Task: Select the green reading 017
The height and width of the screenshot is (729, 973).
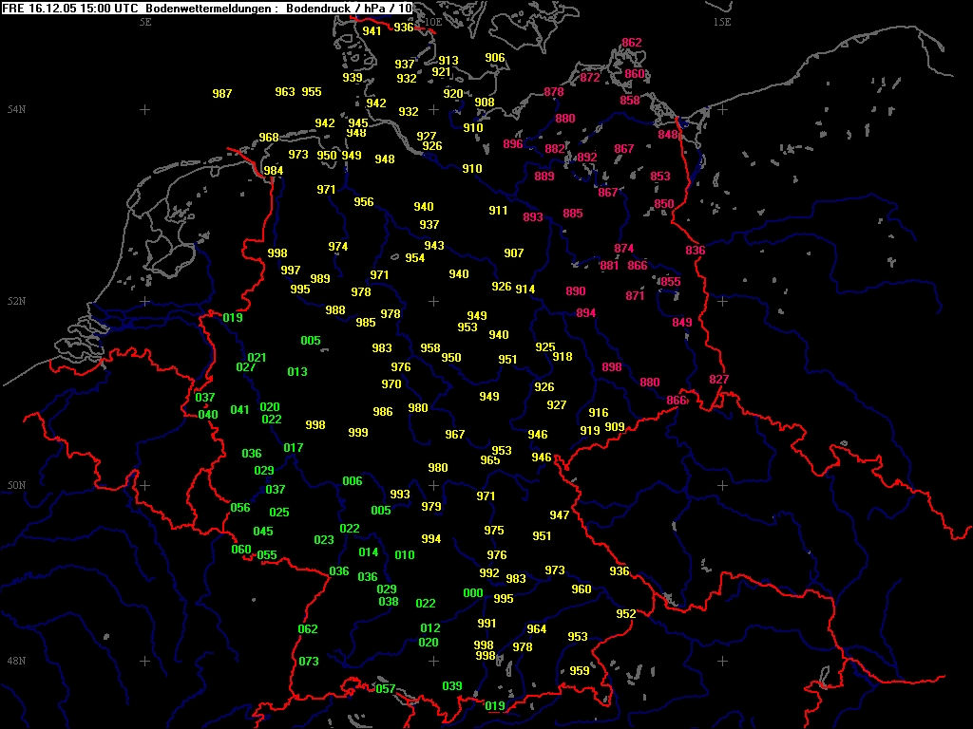Action: (x=293, y=448)
